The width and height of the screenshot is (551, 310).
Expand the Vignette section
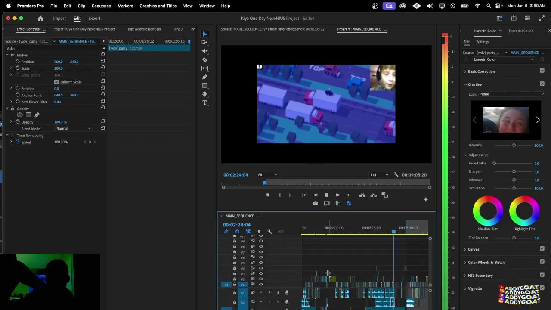click(x=465, y=288)
